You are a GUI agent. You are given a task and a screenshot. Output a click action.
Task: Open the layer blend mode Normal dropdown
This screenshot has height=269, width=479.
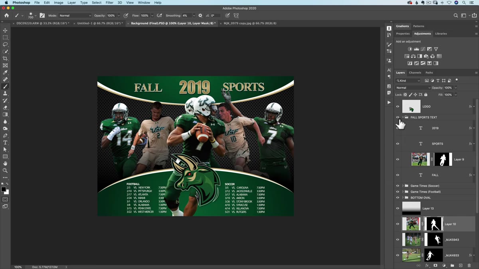point(413,88)
